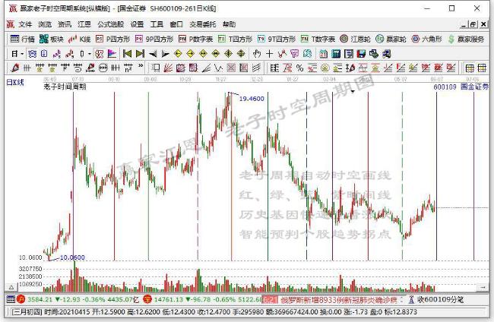Open the 文件 menu
Image resolution: width=494 pixels, height=322 pixels.
25,24
